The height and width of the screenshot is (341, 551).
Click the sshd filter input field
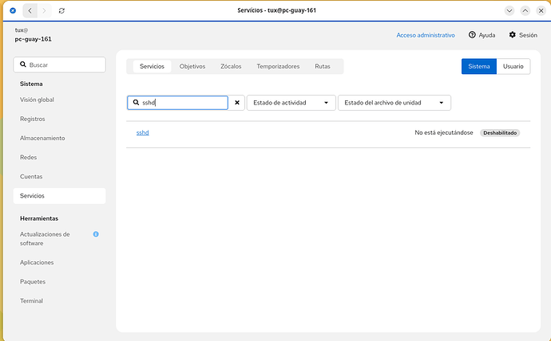coord(177,103)
